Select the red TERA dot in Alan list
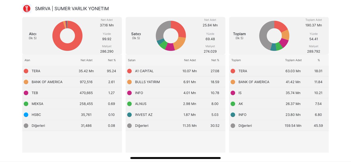The height and width of the screenshot is (162, 351). coord(26,71)
